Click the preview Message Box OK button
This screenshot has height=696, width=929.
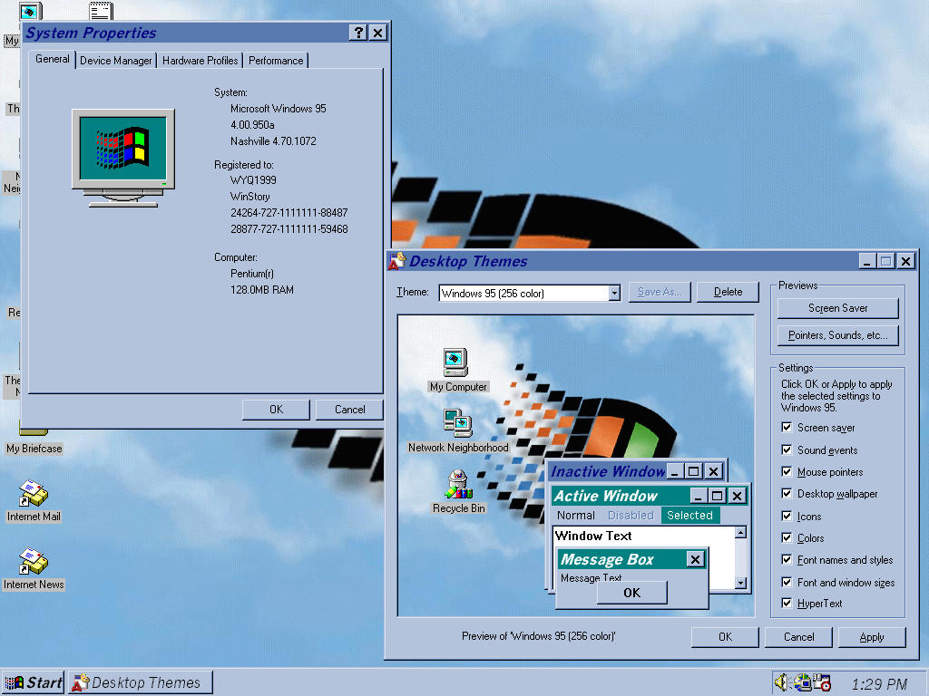point(632,593)
